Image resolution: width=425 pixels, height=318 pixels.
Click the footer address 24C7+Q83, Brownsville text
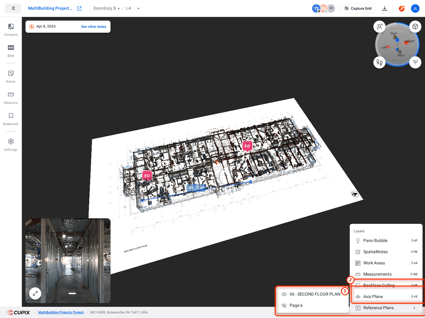(x=119, y=313)
